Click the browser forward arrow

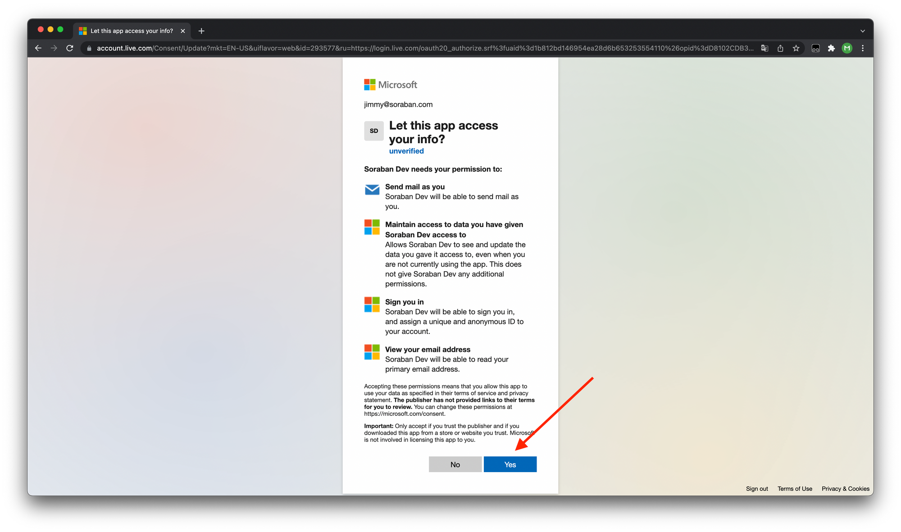(x=54, y=48)
